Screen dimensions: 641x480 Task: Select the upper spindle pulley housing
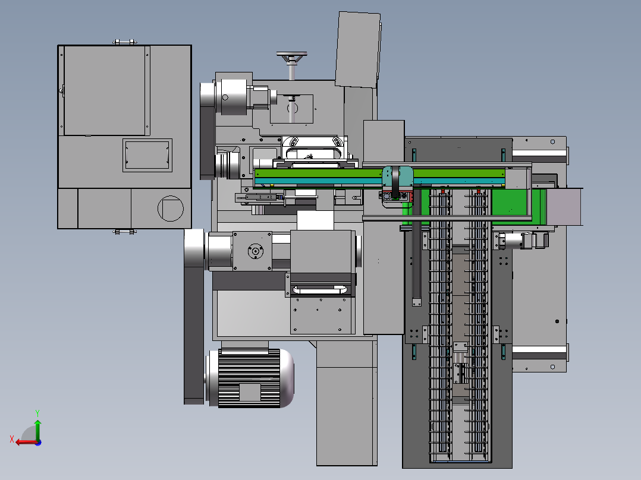pos(231,96)
